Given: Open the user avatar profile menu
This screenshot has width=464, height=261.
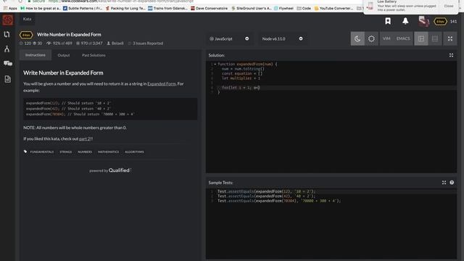Looking at the screenshot, I should 424,21.
